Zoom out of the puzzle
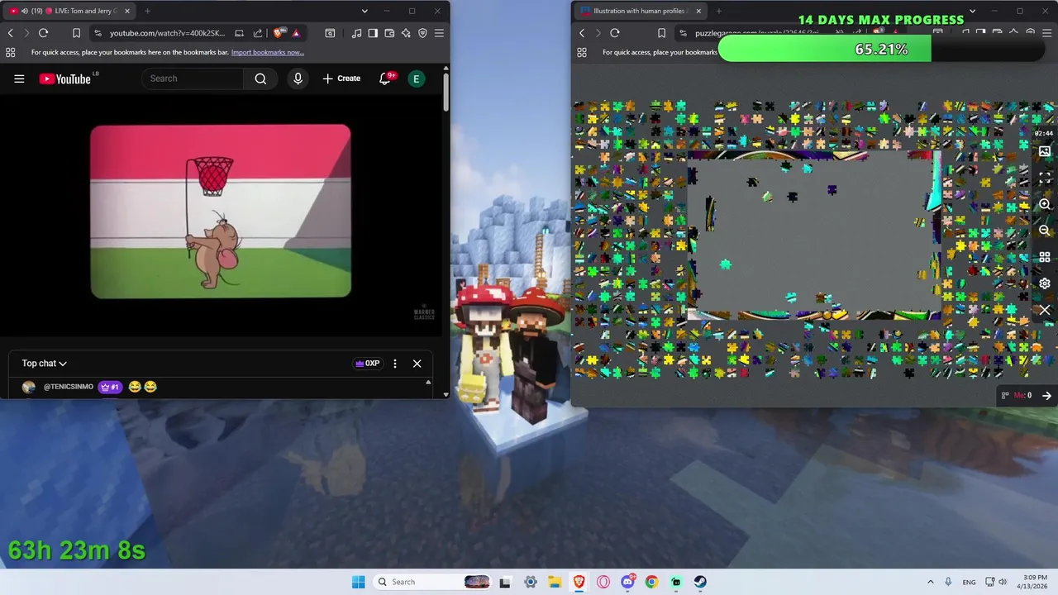Screen dimensions: 1058x595 coord(1045,231)
